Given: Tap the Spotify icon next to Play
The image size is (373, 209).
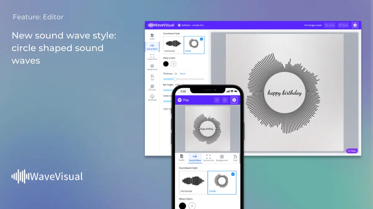Looking at the screenshot, I should coord(179,100).
